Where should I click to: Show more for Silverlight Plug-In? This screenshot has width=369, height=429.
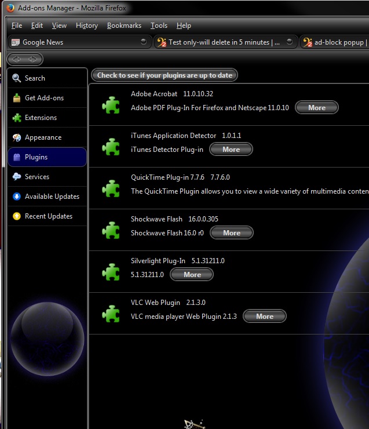tap(192, 274)
